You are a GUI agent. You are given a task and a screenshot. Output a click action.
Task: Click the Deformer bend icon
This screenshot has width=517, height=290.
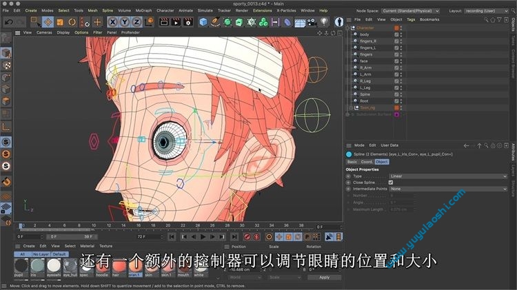click(287, 22)
